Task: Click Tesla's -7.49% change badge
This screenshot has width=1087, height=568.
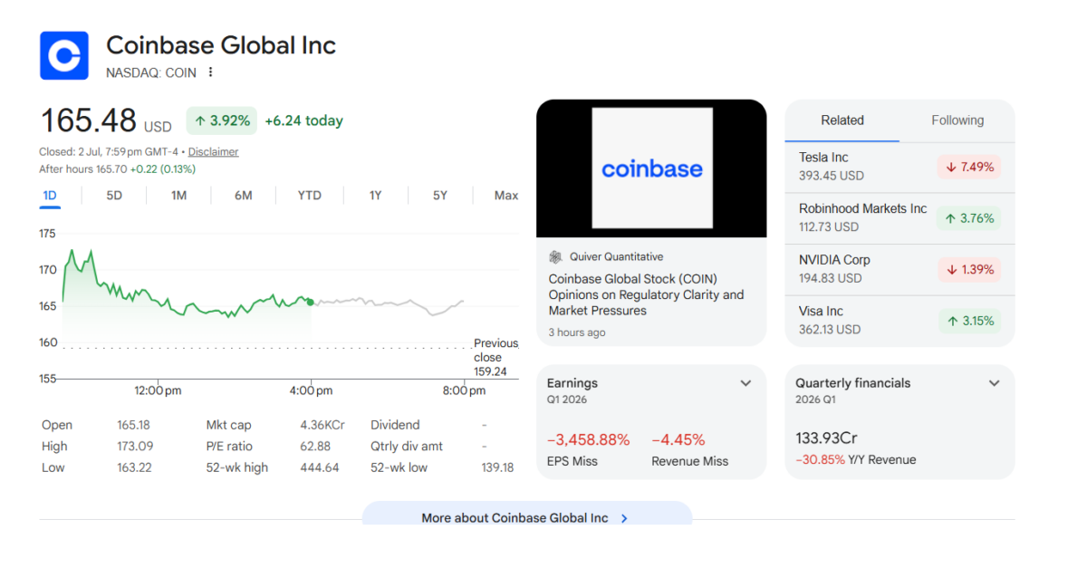Action: click(x=969, y=167)
